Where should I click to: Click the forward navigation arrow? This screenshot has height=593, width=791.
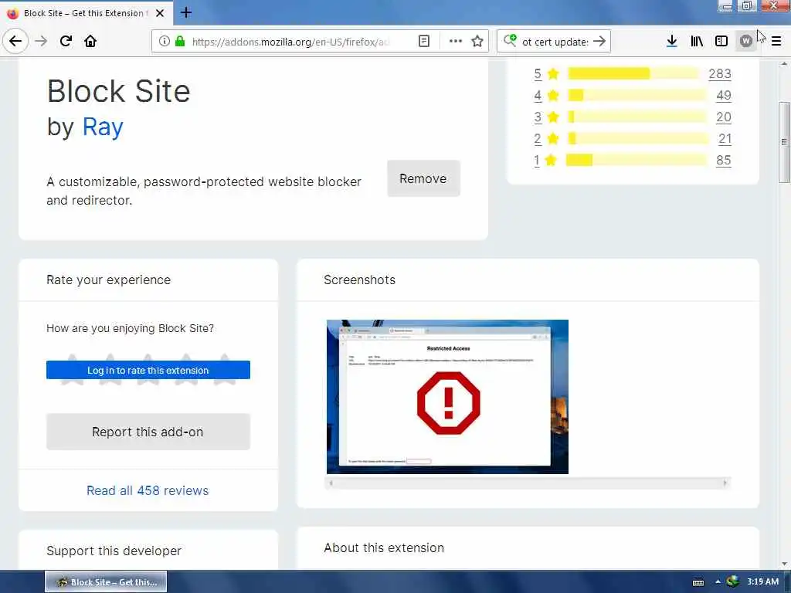pyautogui.click(x=42, y=42)
